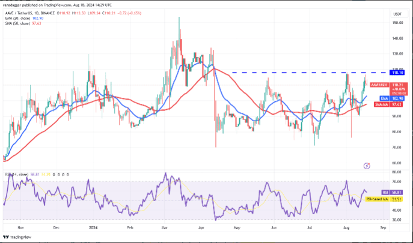Screen dimensions: 413x243
Task: Click the 90.00 price axis tick
Action: click(x=397, y=116)
